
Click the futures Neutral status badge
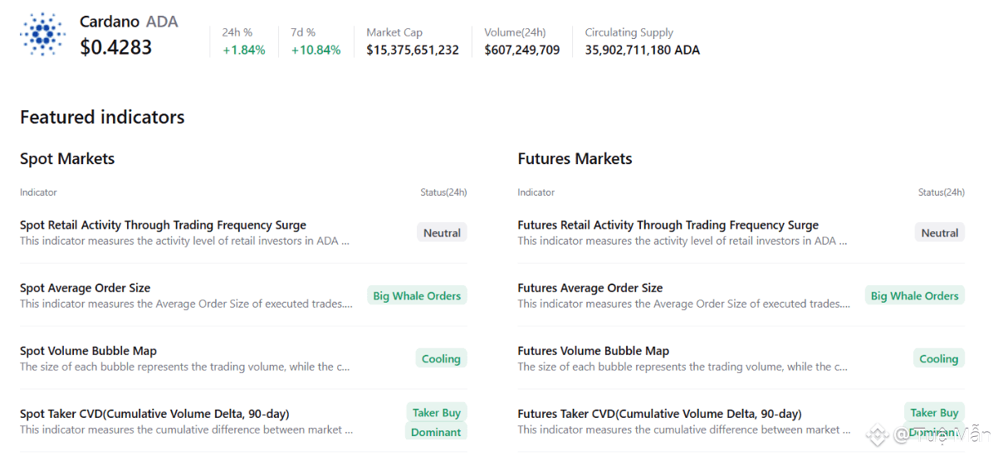coord(940,233)
